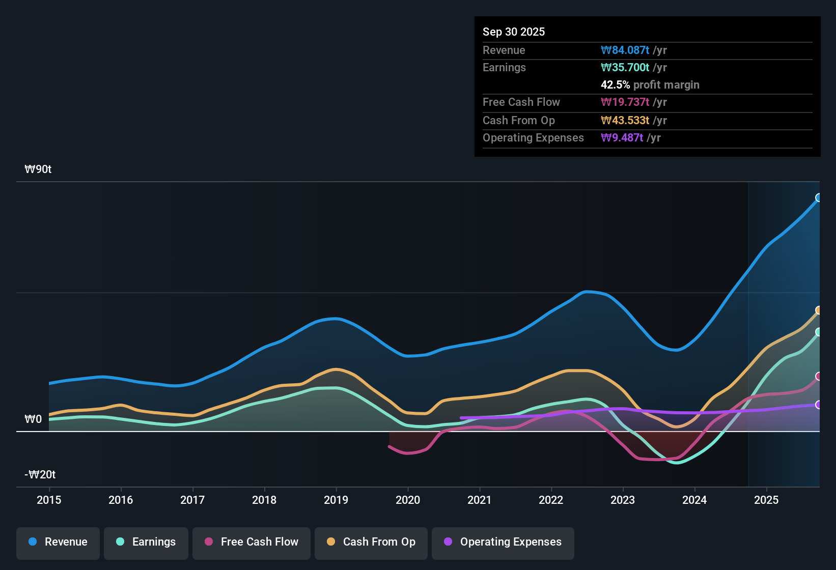Toggle the Operating Expenses series visibility

click(x=503, y=542)
